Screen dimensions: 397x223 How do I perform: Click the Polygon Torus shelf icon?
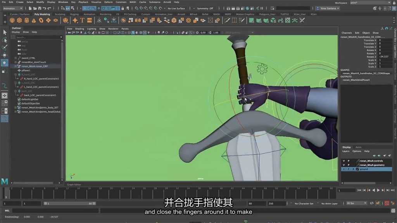41,20
